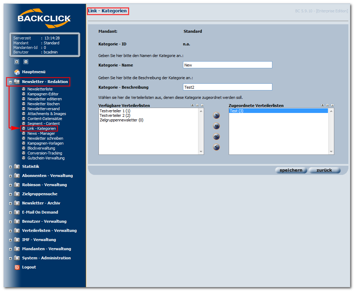The width and height of the screenshot is (354, 291).
Task: Click the speichern button
Action: pyautogui.click(x=291, y=170)
